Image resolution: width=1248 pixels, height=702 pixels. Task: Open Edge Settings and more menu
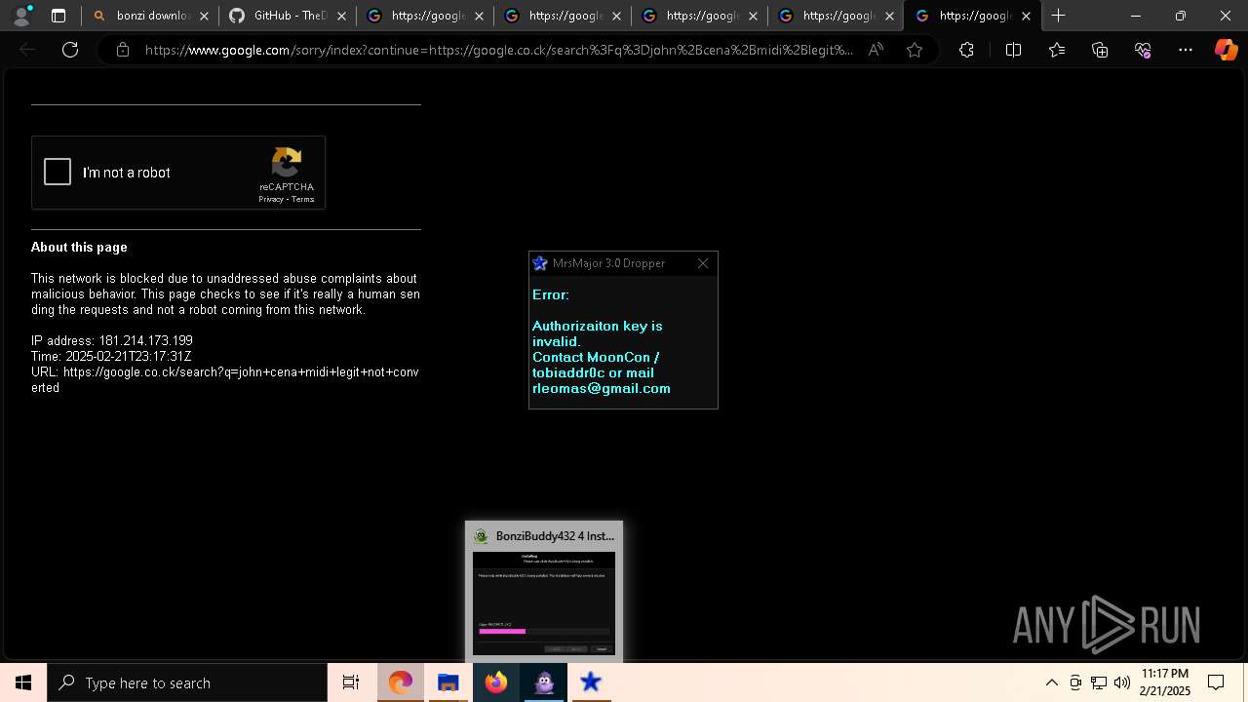pyautogui.click(x=1186, y=50)
